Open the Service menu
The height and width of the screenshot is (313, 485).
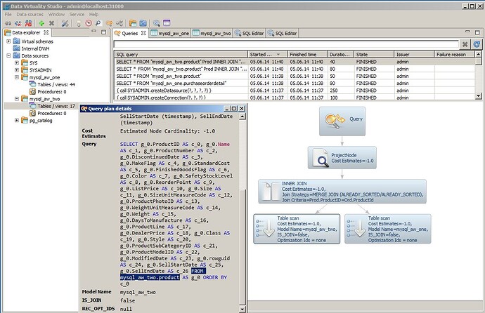pyautogui.click(x=77, y=14)
